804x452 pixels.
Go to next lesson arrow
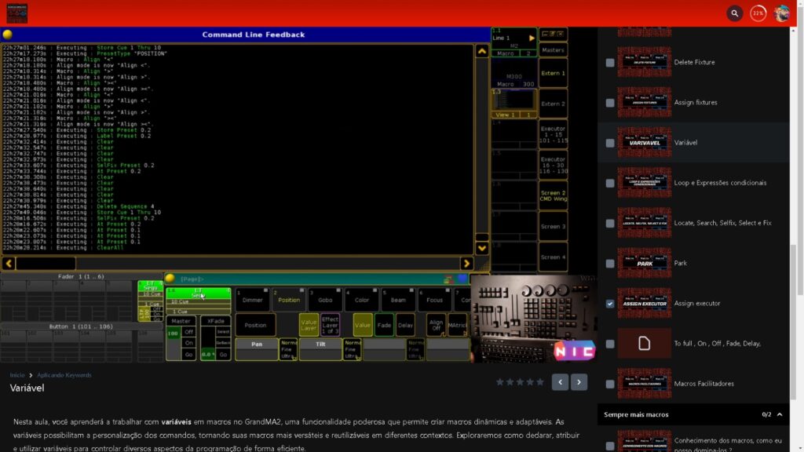coord(579,382)
